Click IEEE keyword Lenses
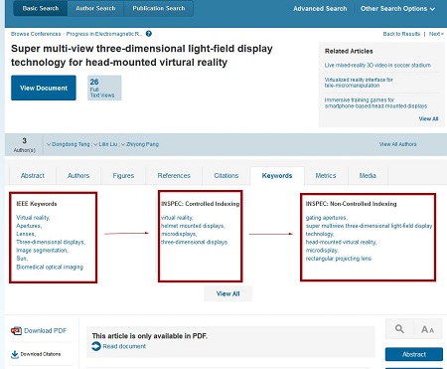 (x=26, y=234)
